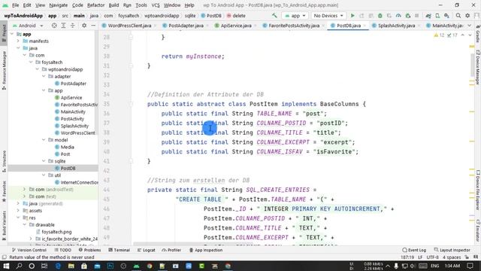
Task: Run the app with green play button
Action: point(352,15)
